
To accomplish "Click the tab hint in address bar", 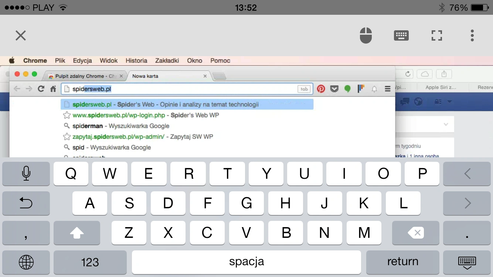I will [304, 89].
